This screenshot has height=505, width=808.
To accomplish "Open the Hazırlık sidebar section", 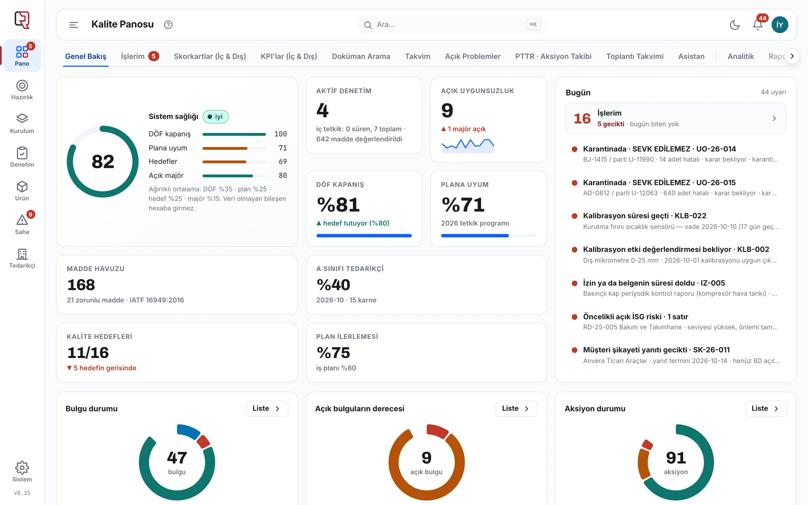I will (x=22, y=90).
